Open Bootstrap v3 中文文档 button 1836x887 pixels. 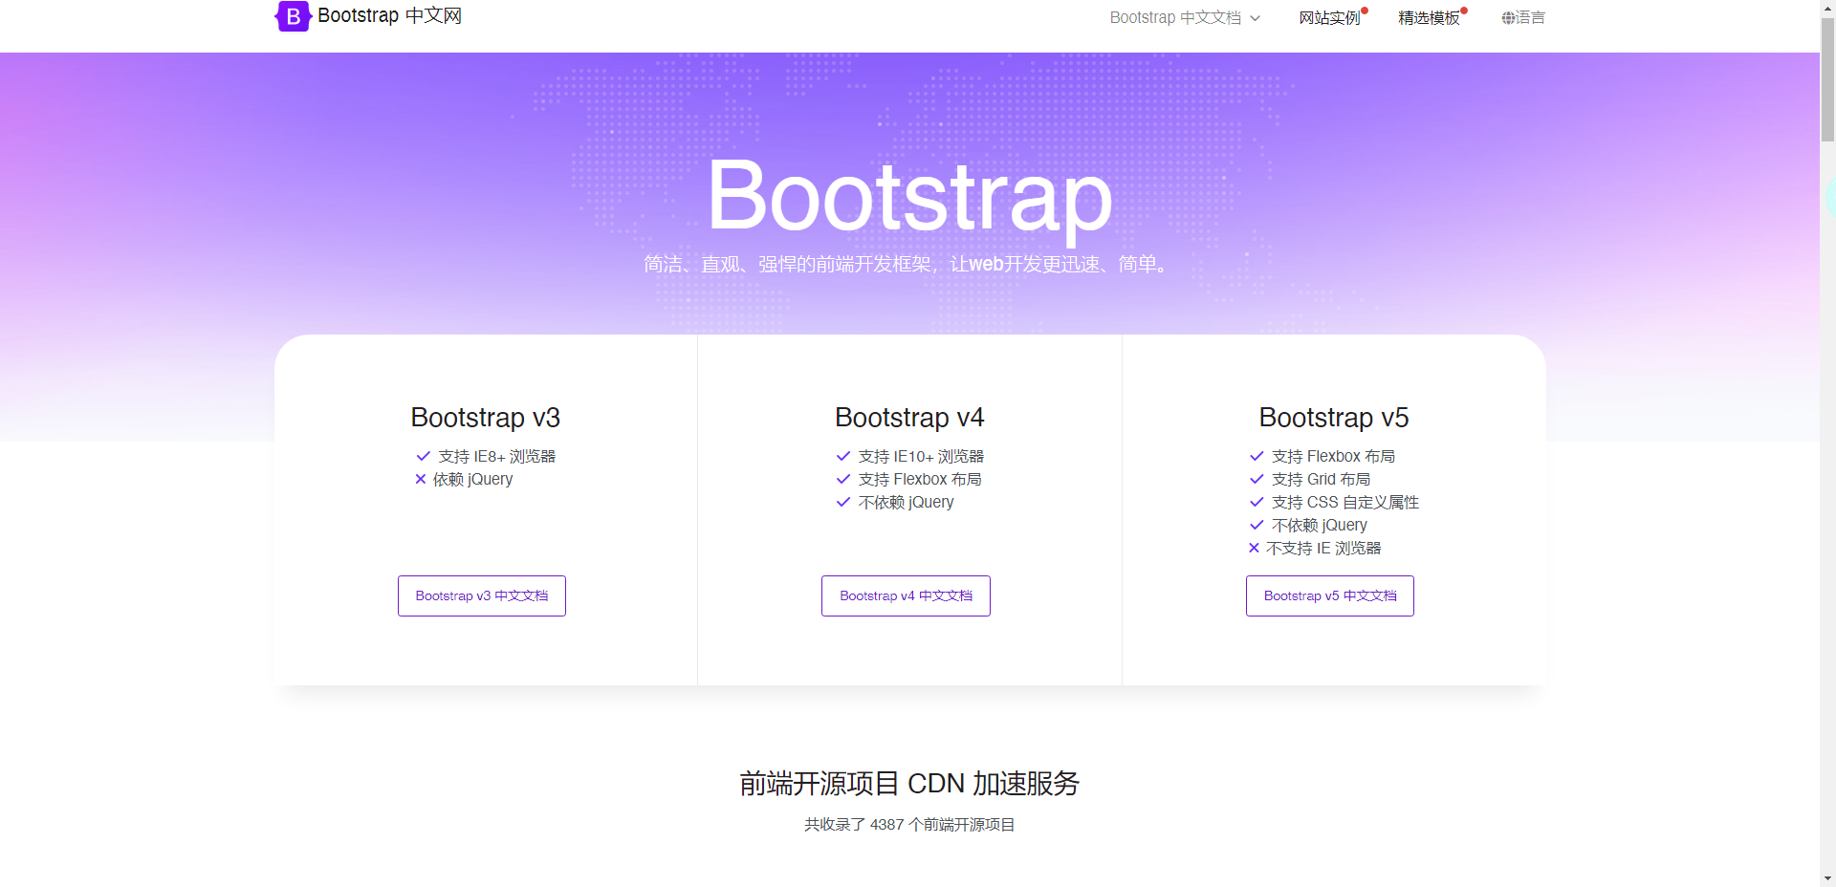coord(482,595)
